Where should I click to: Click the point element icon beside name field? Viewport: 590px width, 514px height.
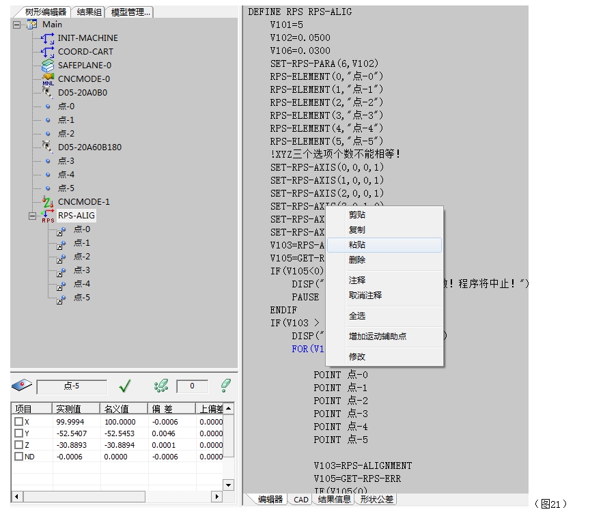point(22,385)
